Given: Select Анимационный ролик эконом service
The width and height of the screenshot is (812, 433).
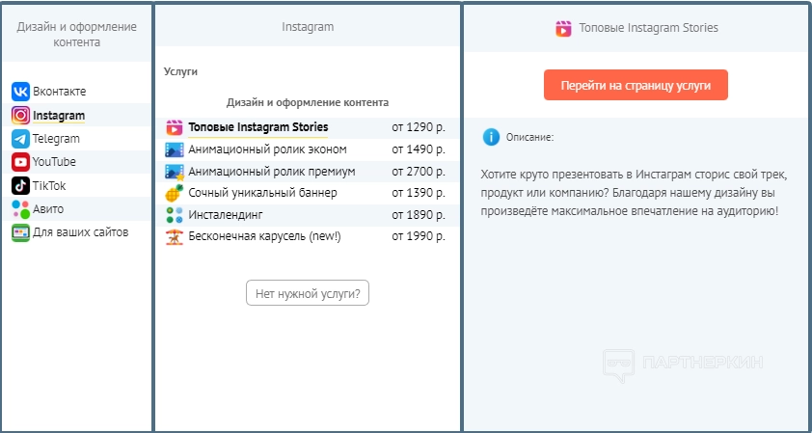Looking at the screenshot, I should pyautogui.click(x=267, y=149).
